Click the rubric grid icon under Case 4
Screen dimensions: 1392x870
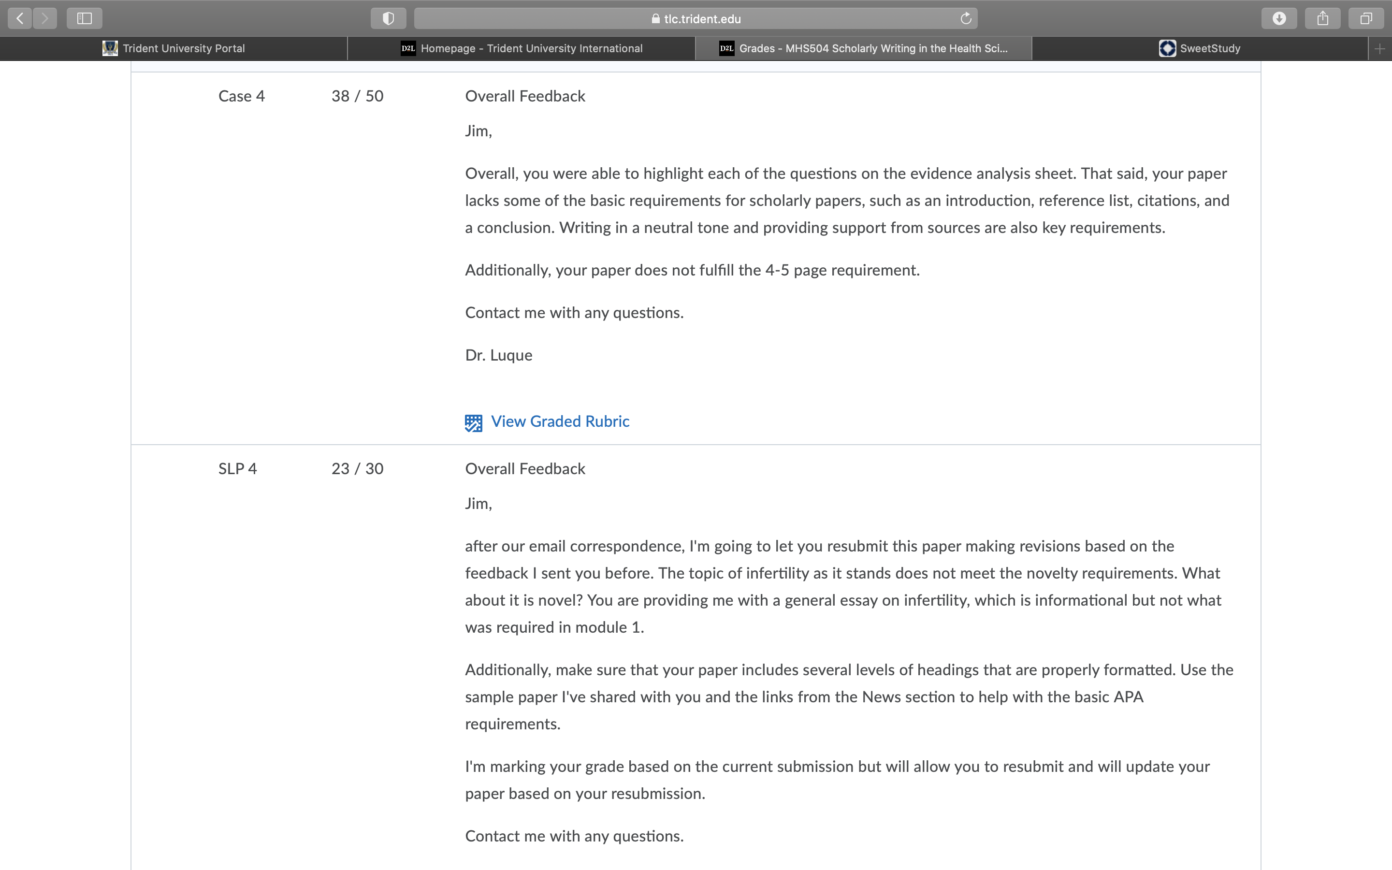point(473,423)
